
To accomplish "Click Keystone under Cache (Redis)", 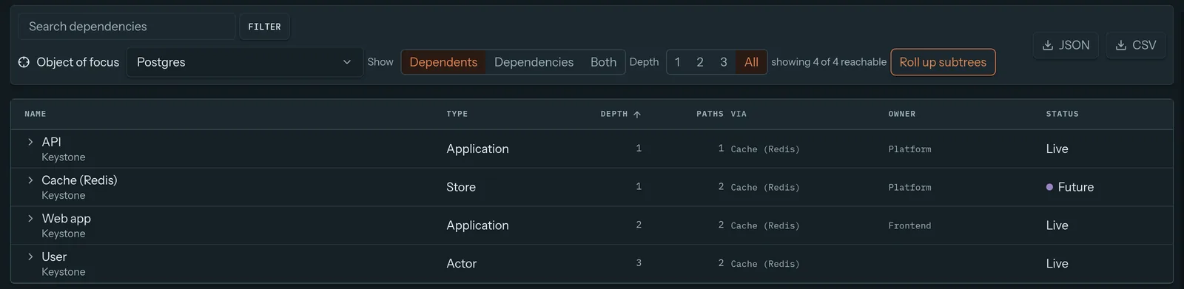I will [64, 195].
